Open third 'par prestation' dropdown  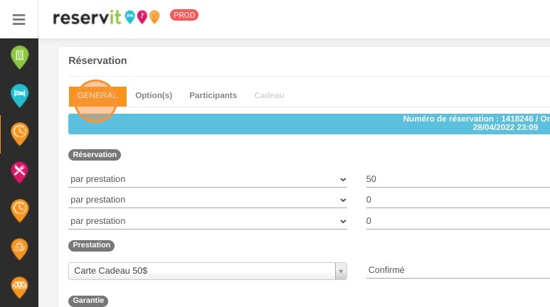click(208, 221)
